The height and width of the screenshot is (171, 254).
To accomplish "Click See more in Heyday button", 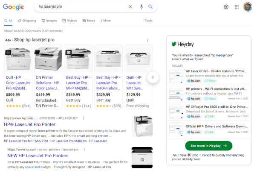I will pyautogui.click(x=209, y=146).
